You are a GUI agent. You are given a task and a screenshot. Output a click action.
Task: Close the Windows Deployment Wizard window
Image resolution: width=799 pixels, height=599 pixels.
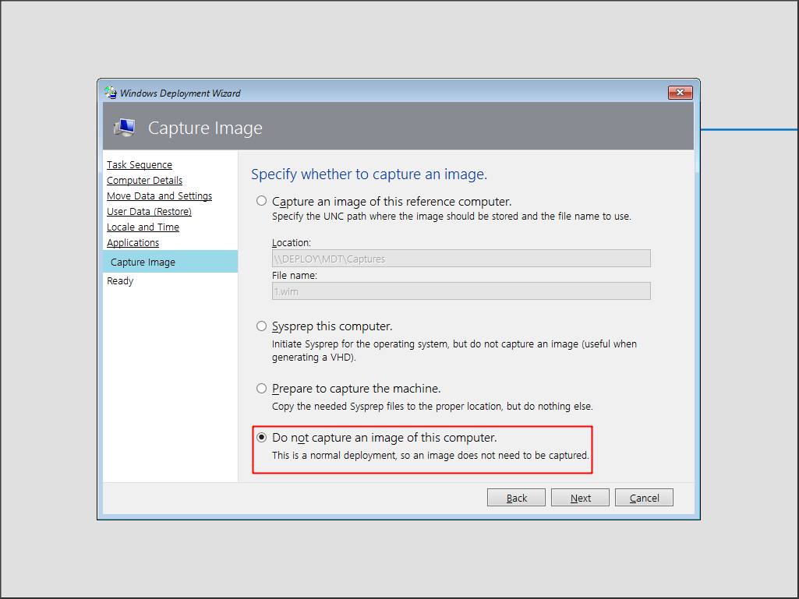[x=680, y=93]
